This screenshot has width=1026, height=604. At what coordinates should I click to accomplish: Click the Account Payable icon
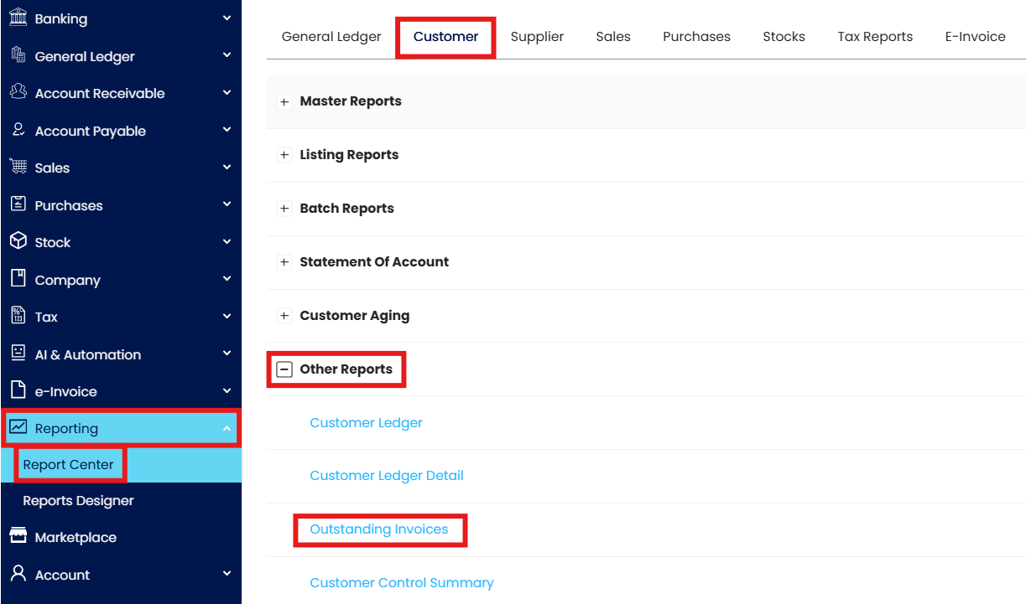pyautogui.click(x=18, y=130)
